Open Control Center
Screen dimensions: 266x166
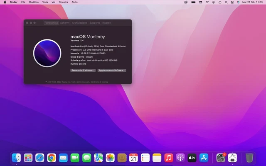(x=232, y=2)
